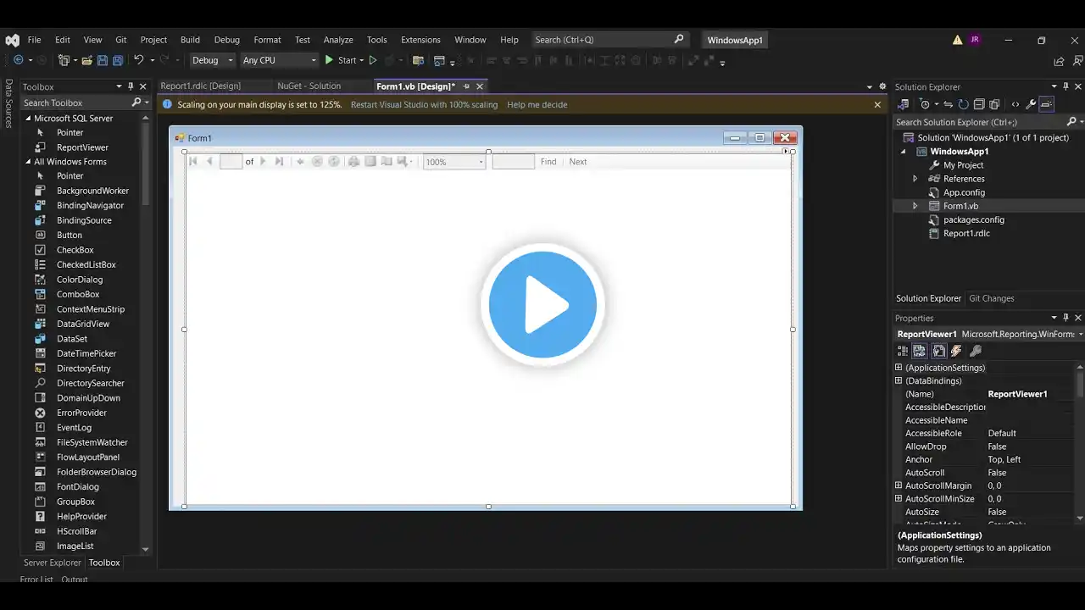Show Events lightning bolt in Properties panel
This screenshot has height=610, width=1085.
pyautogui.click(x=956, y=351)
